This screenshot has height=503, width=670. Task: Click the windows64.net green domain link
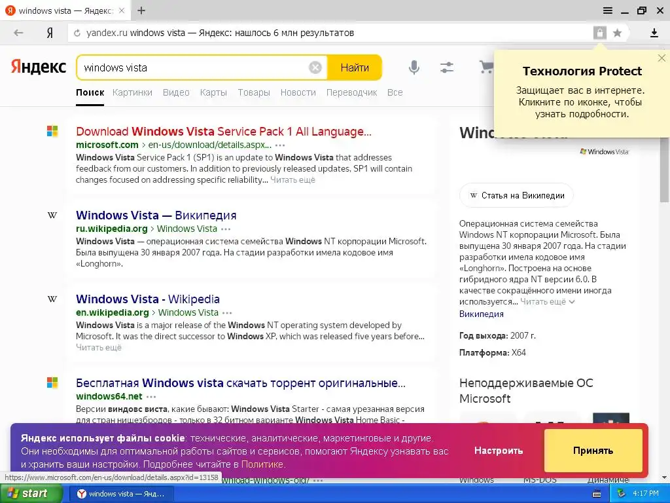click(109, 396)
